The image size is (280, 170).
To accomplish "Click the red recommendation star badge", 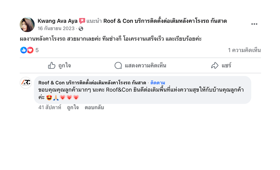I will pos(82,21).
